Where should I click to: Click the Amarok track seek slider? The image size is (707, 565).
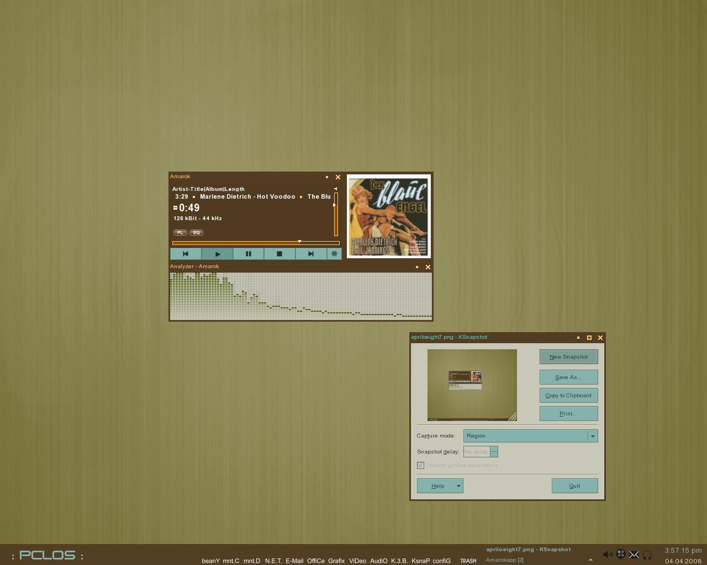click(256, 243)
